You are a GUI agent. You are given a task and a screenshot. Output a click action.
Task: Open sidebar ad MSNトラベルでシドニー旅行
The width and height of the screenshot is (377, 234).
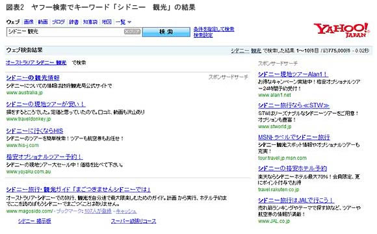294,137
